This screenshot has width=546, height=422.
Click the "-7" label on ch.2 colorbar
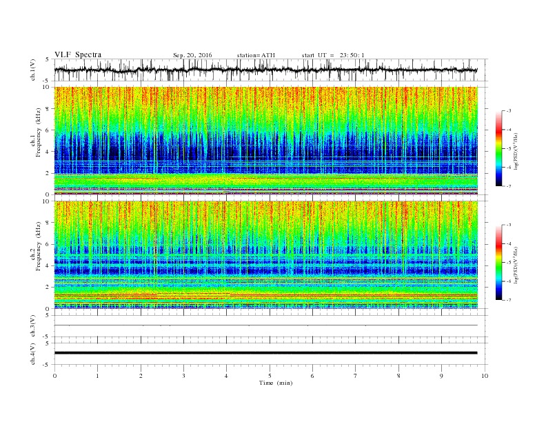pyautogui.click(x=508, y=300)
